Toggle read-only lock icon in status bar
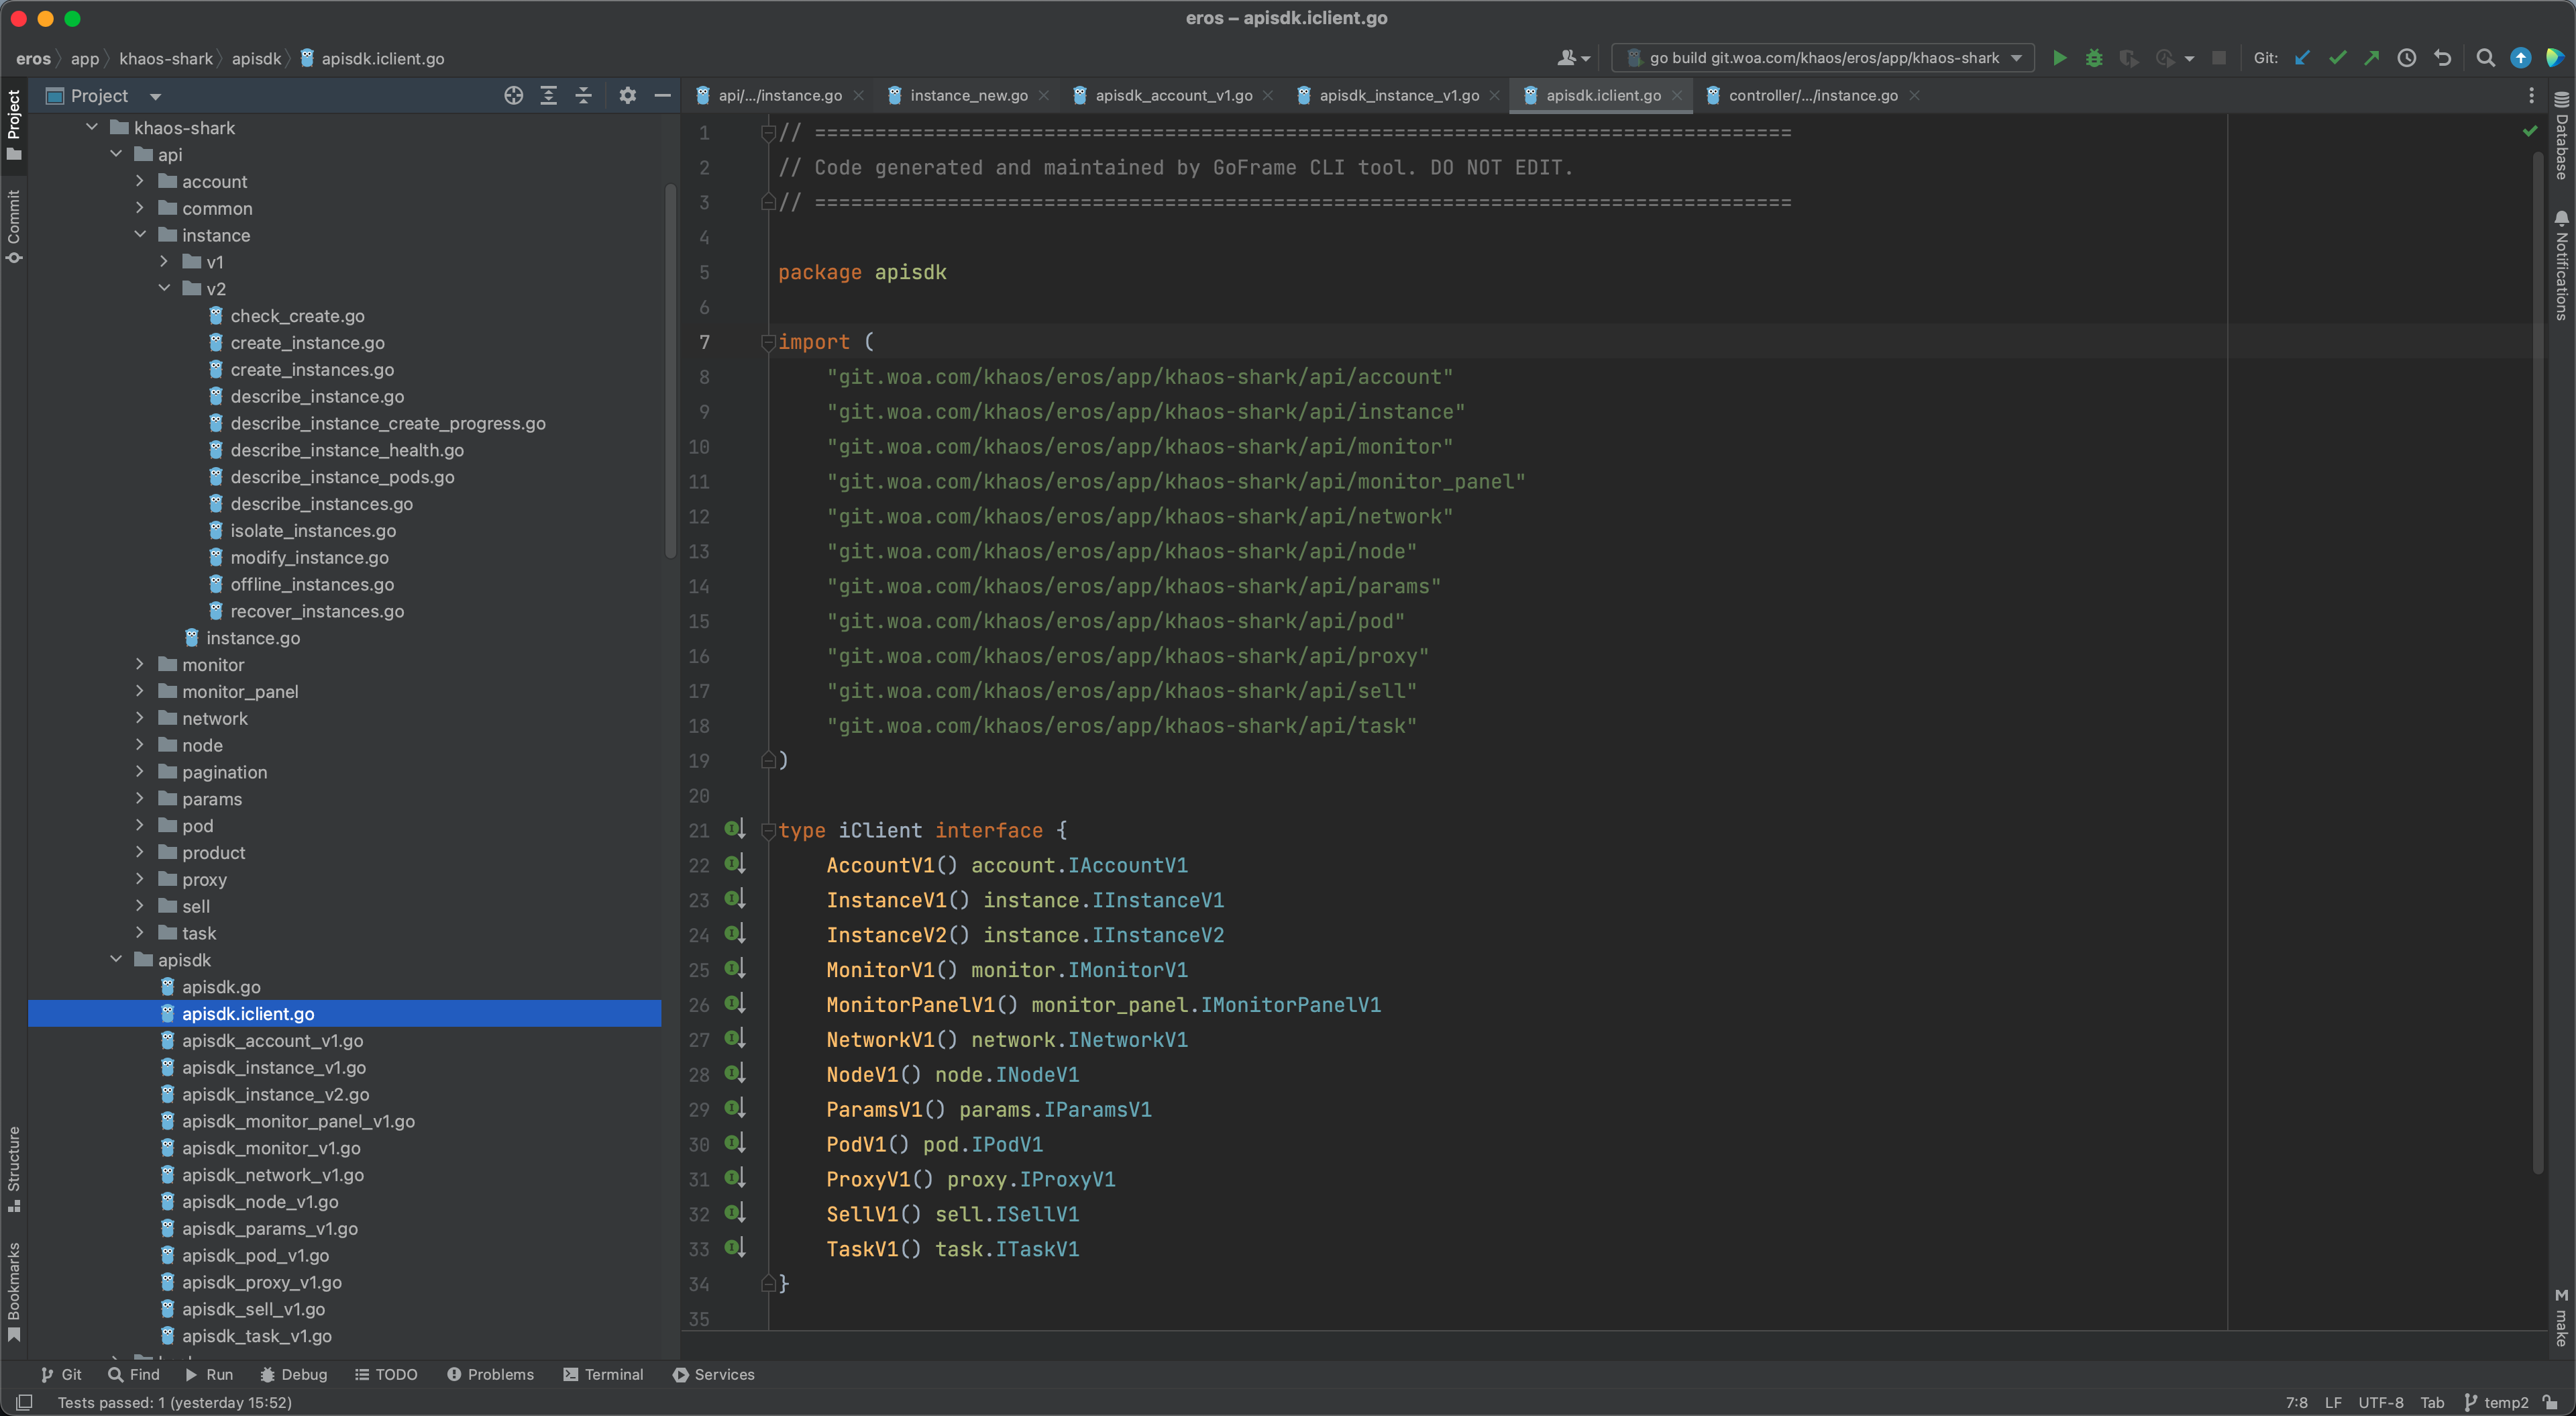The width and height of the screenshot is (2576, 1416). click(x=2551, y=1402)
